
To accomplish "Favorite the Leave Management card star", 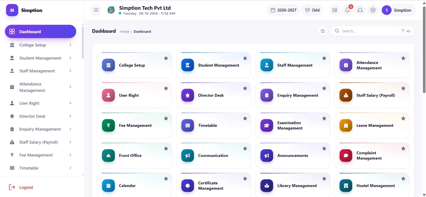I will click(403, 118).
